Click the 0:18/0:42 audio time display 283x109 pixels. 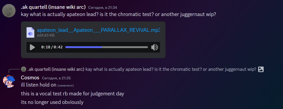coord(52,47)
